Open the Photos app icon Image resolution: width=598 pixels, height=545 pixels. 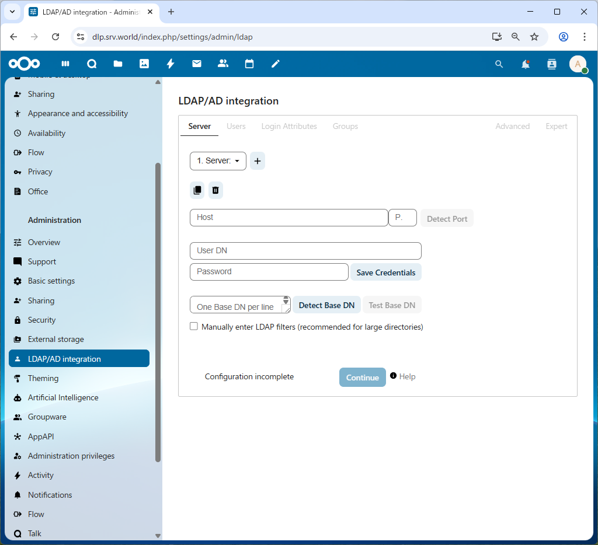click(x=144, y=64)
